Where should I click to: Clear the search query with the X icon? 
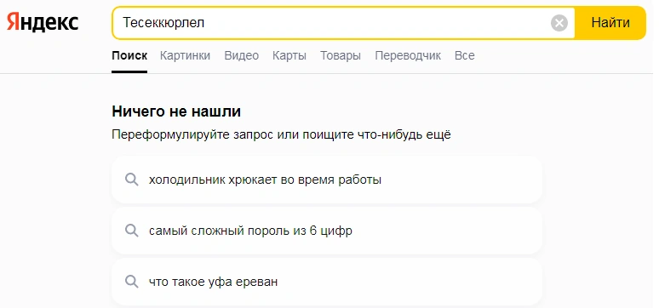coord(559,23)
